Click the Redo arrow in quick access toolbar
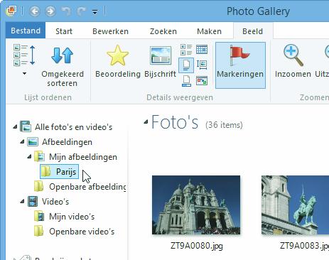The height and width of the screenshot is (260, 329). tap(82, 11)
